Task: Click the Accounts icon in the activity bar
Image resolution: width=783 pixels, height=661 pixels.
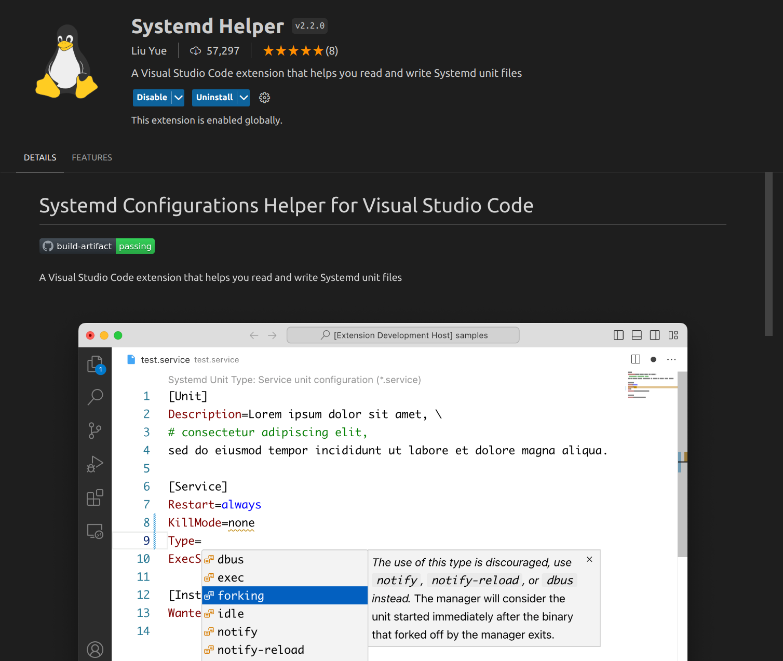Action: coord(95,649)
